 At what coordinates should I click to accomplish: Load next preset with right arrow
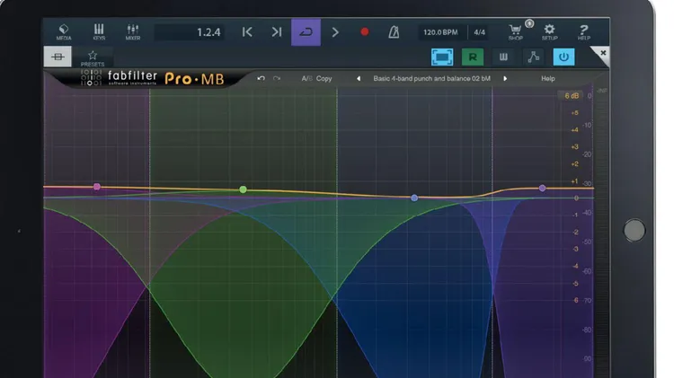pyautogui.click(x=505, y=79)
